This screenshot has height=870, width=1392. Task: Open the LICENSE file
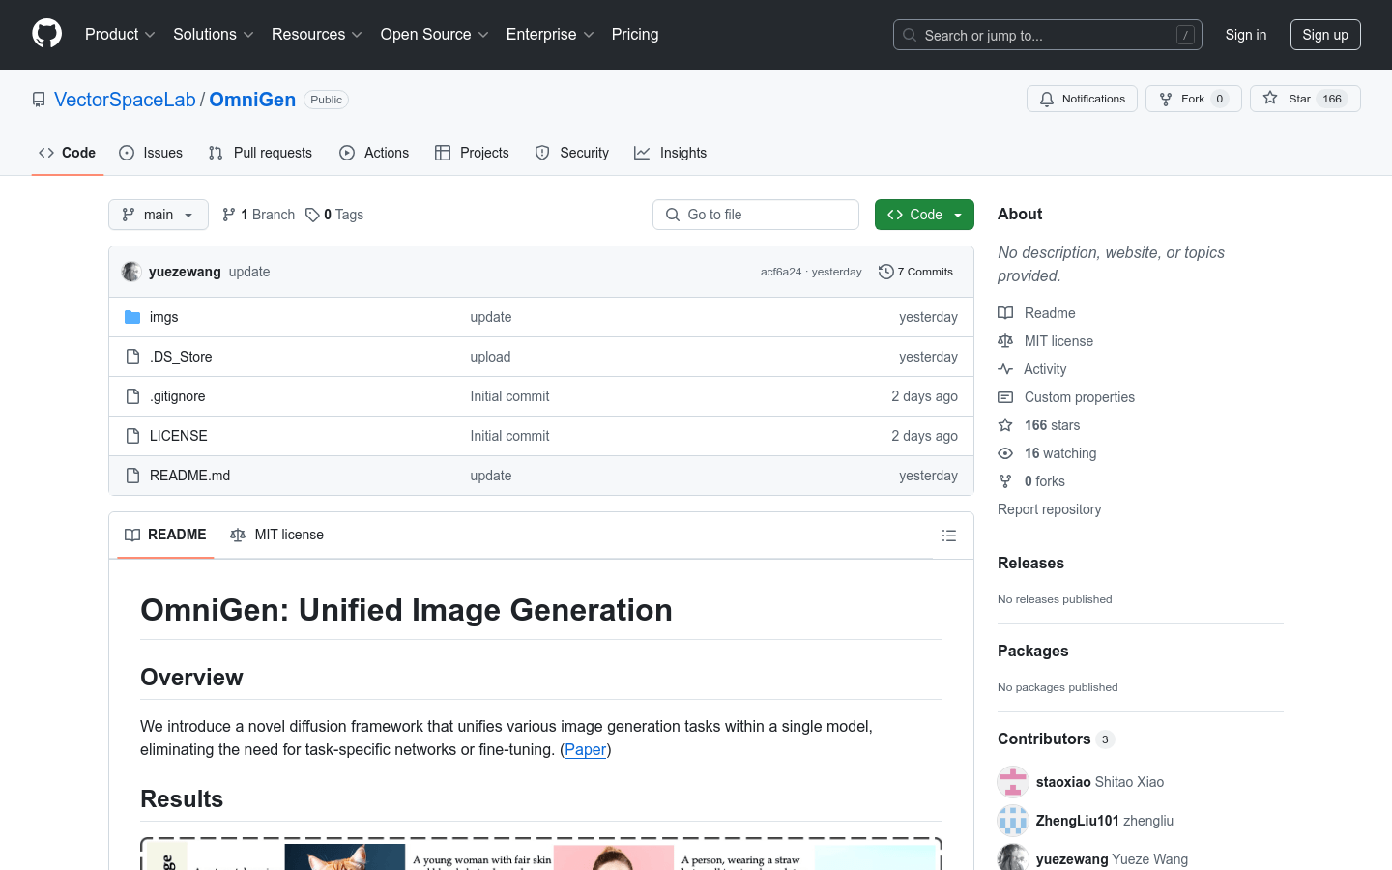tap(179, 436)
